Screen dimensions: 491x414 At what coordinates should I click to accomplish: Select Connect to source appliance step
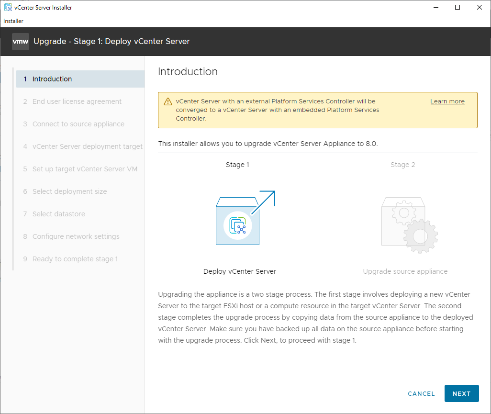click(x=78, y=124)
